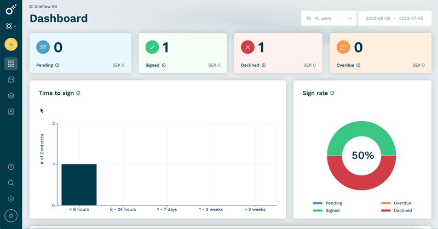Click the '1 - 7 days' axis label
The image size is (438, 229).
point(167,209)
